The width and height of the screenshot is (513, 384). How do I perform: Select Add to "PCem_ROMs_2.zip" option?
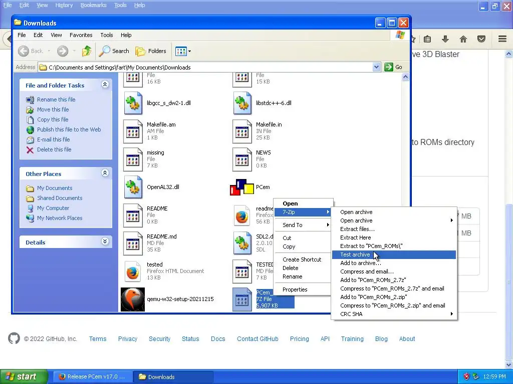click(x=394, y=297)
